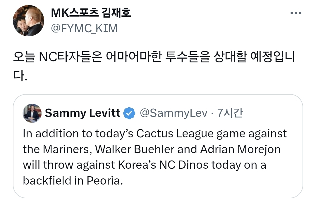Screen dimensions: 316x203
Task: Click the word '투수들을' in main tweet
Action: coord(187,58)
